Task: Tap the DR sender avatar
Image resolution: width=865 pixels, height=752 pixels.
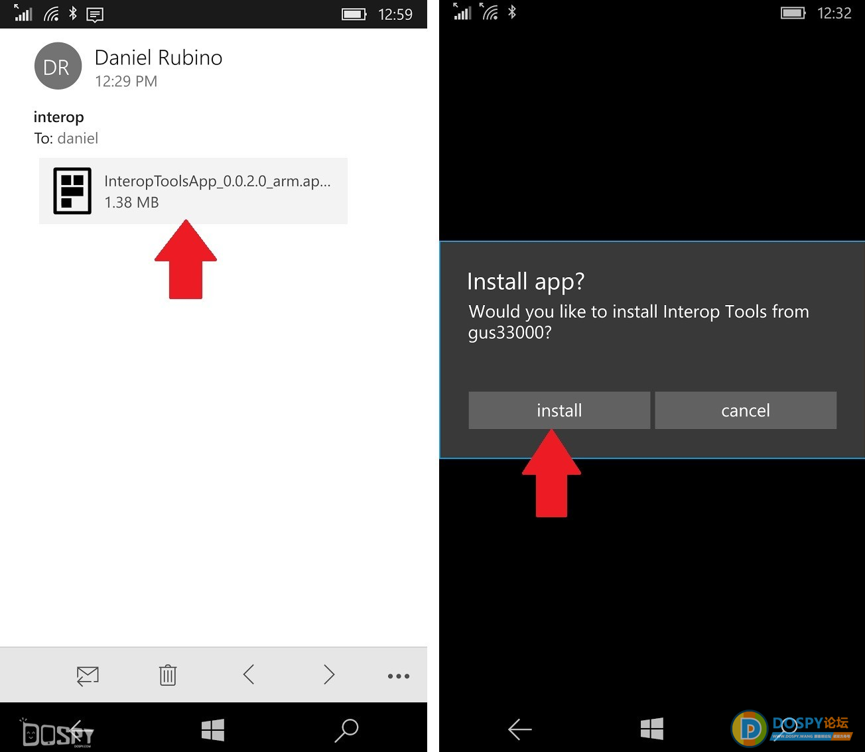Action: pos(58,66)
